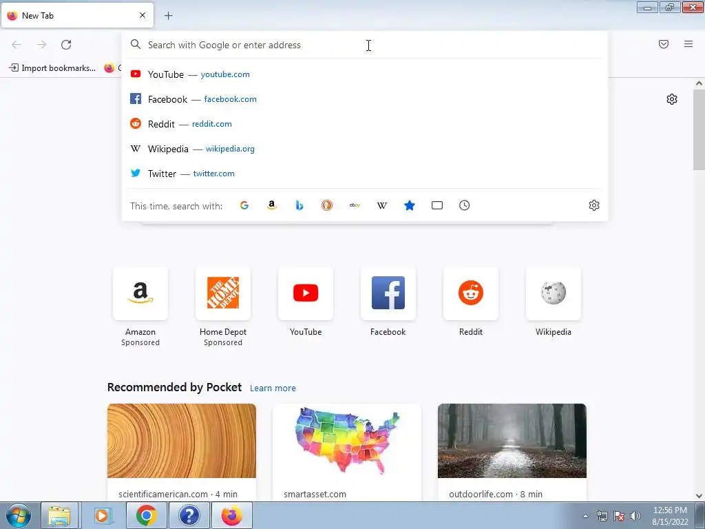Save page to Pocket icon

664,44
